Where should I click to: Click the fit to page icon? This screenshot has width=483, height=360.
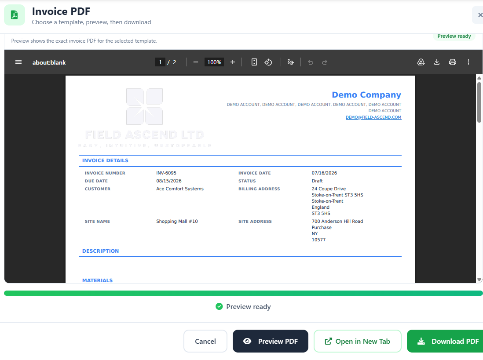tap(254, 62)
